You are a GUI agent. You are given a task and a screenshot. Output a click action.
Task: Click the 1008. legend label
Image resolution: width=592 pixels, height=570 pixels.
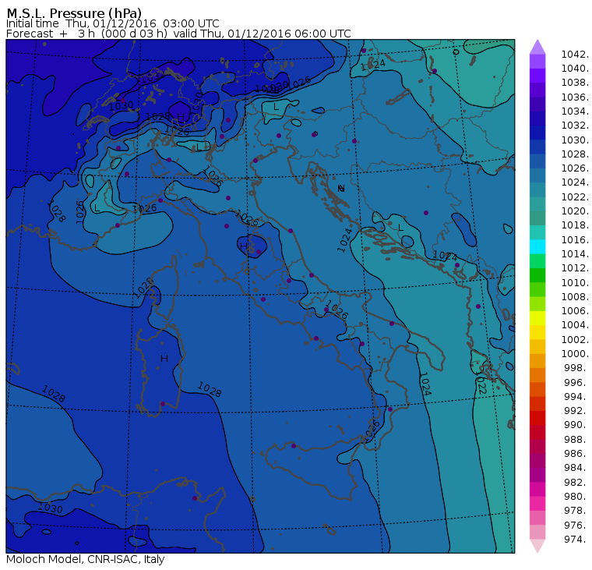click(x=575, y=297)
